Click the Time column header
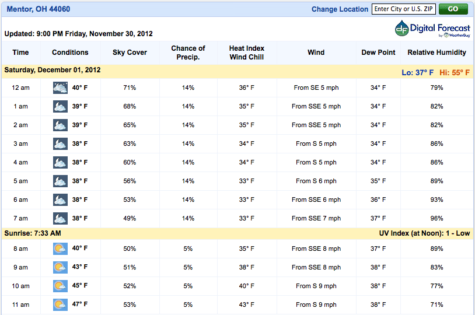Image resolution: width=475 pixels, height=315 pixels. click(x=20, y=52)
